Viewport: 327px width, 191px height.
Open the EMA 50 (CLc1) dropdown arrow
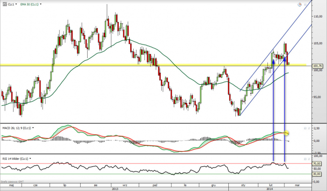(41, 4)
